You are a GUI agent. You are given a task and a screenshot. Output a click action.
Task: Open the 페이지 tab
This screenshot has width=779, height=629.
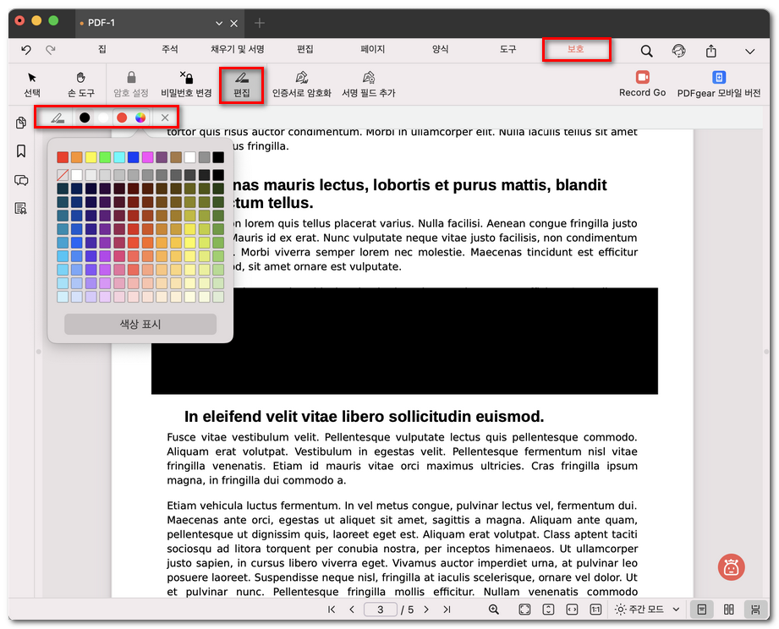[372, 50]
